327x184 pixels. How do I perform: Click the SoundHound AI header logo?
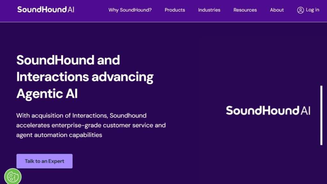pos(46,10)
